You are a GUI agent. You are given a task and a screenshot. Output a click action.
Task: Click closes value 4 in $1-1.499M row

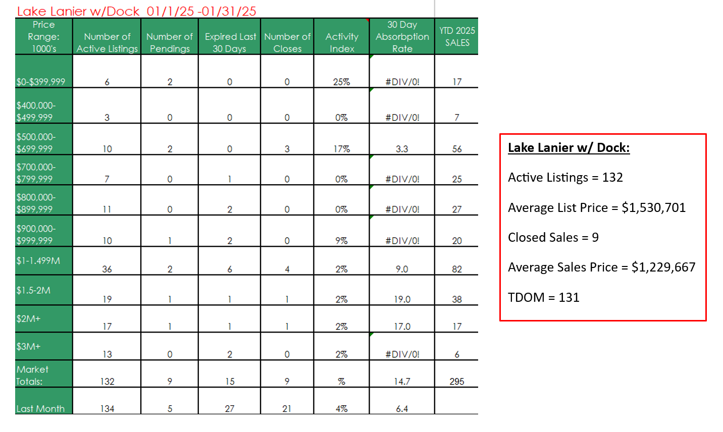[287, 269]
